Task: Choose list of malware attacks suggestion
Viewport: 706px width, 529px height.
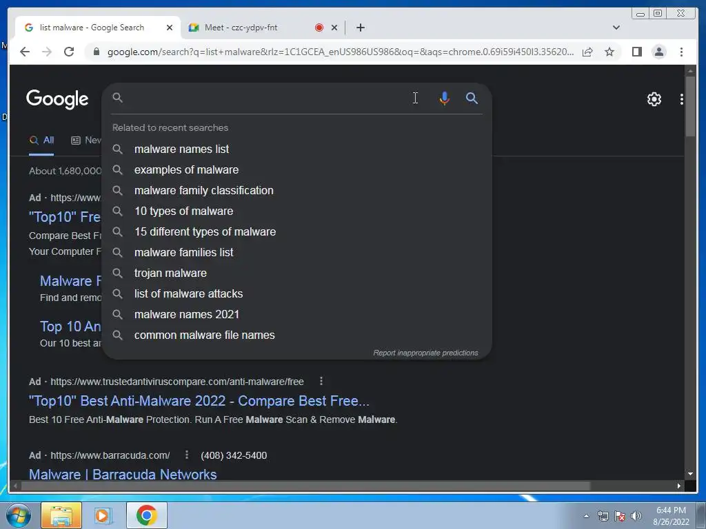Action: point(296,293)
